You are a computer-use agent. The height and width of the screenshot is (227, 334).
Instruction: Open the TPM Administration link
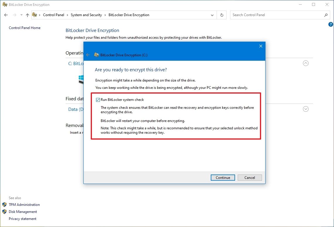[24, 204]
